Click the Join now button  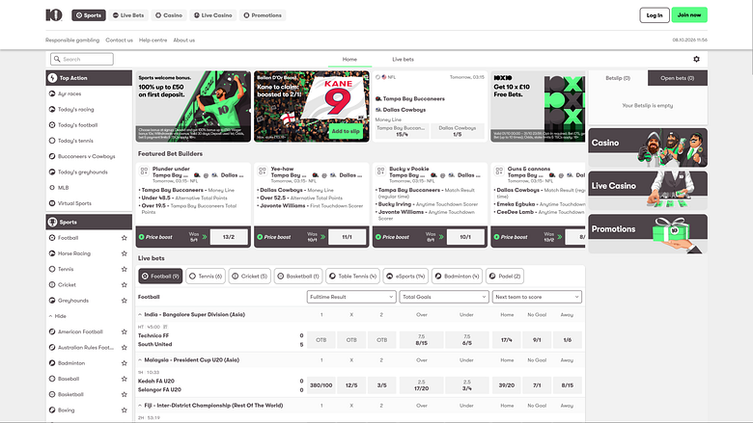tap(689, 15)
